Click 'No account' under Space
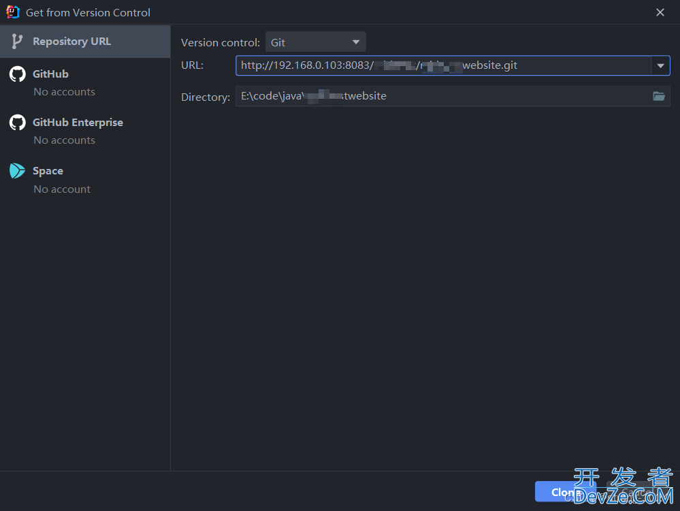 [x=62, y=189]
